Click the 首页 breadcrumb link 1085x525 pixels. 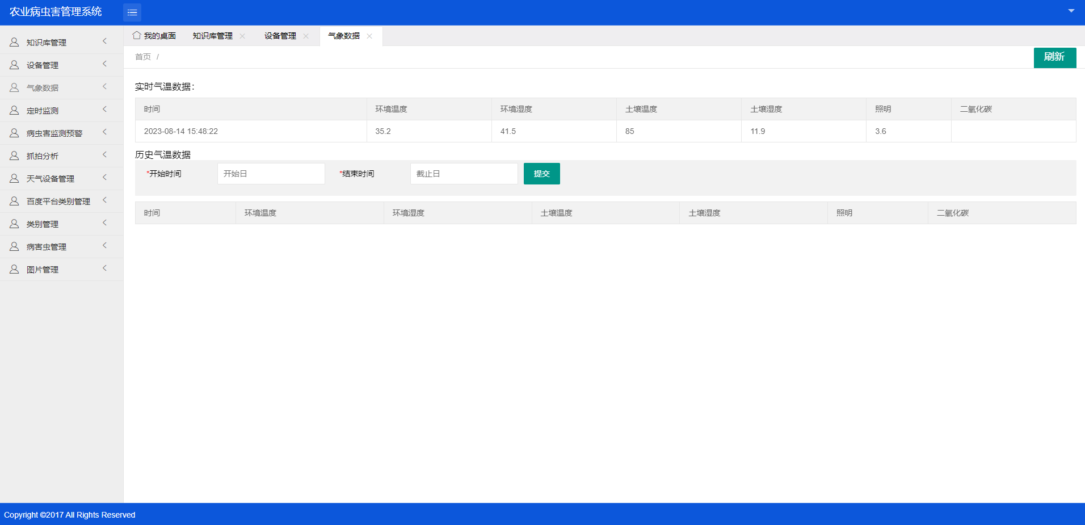pyautogui.click(x=143, y=57)
